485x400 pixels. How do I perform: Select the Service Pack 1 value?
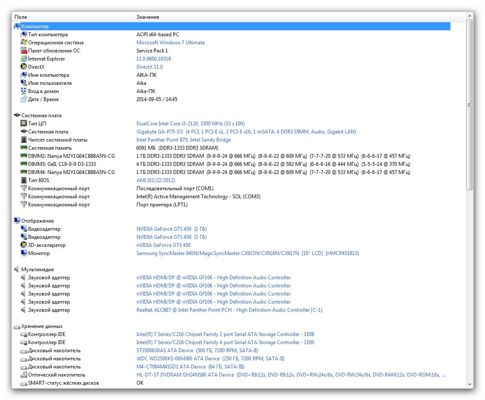pyautogui.click(x=152, y=51)
